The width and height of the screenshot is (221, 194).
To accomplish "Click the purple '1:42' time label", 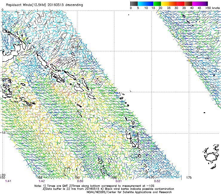I will (42, 181).
